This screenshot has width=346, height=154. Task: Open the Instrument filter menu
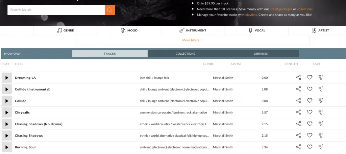(193, 30)
